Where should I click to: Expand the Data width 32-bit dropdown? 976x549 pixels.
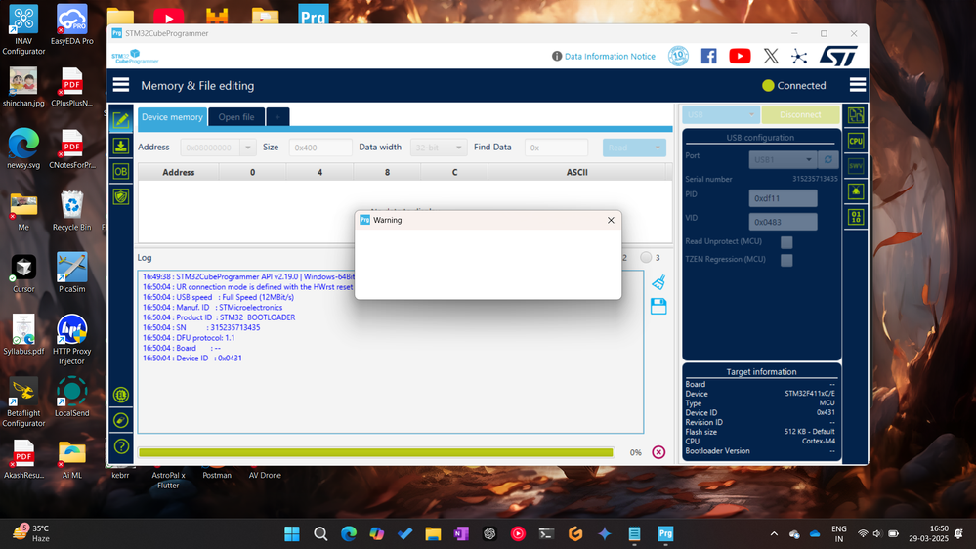click(459, 148)
